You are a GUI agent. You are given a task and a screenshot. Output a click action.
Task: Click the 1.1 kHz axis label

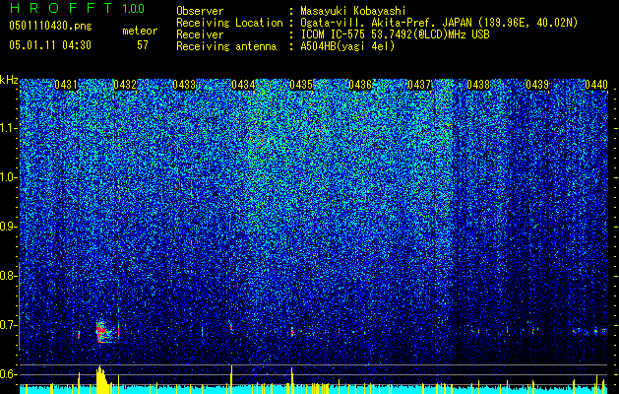click(x=8, y=128)
